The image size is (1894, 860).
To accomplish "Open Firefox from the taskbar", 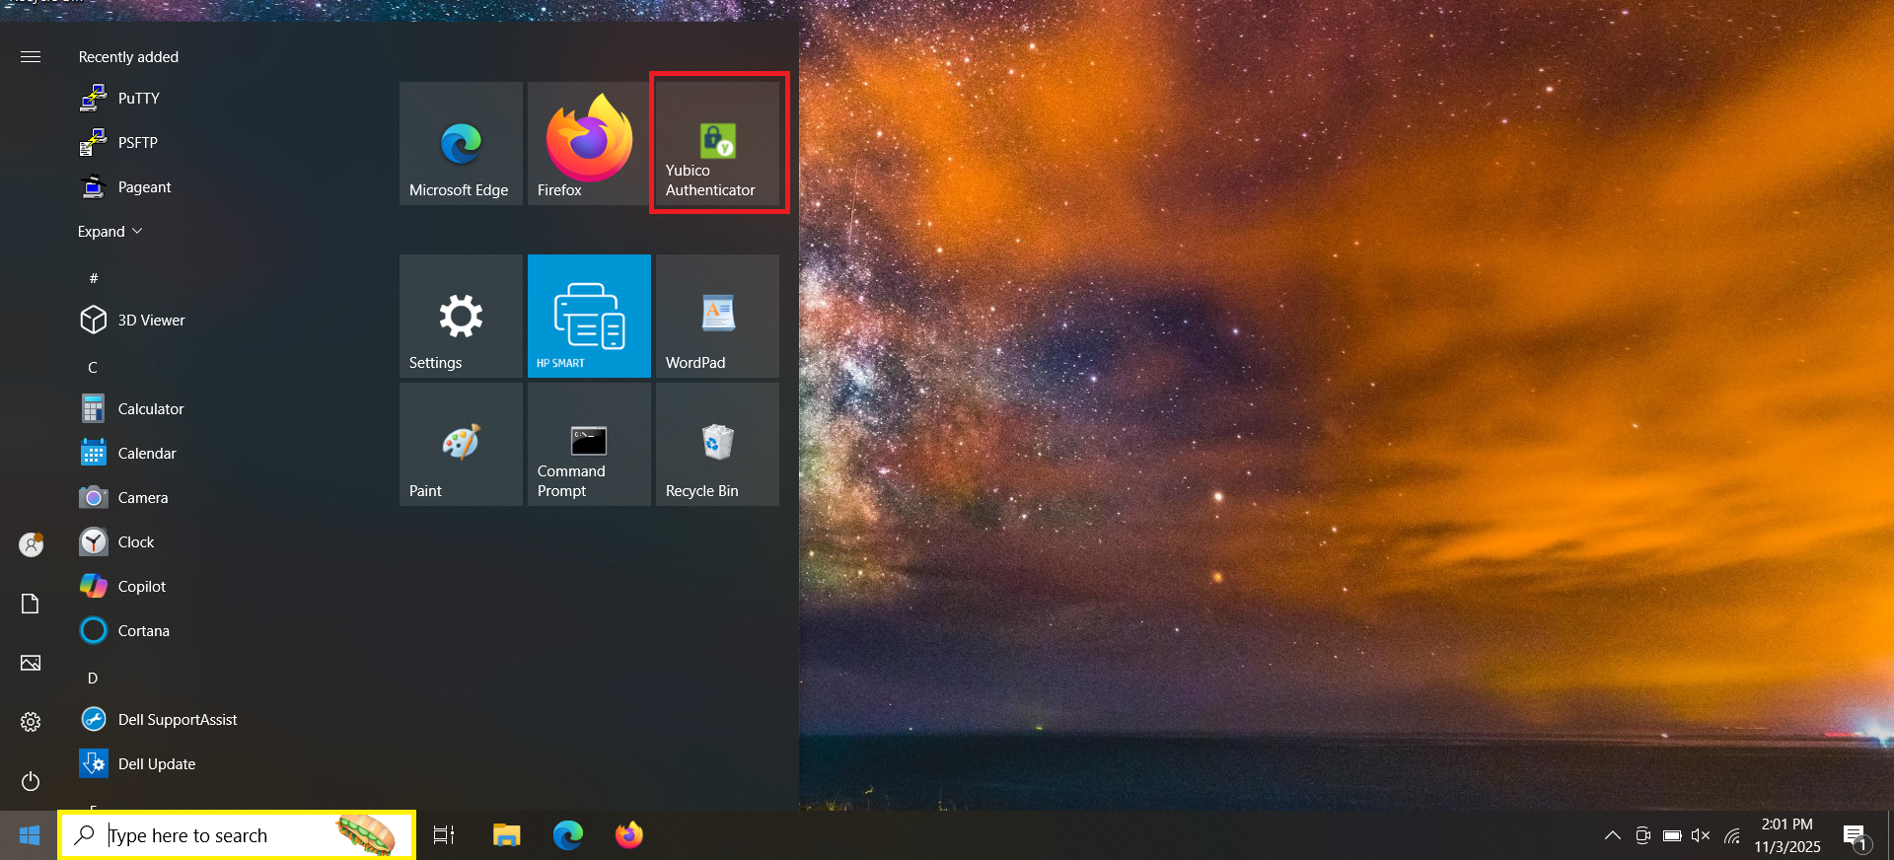I will tap(629, 835).
